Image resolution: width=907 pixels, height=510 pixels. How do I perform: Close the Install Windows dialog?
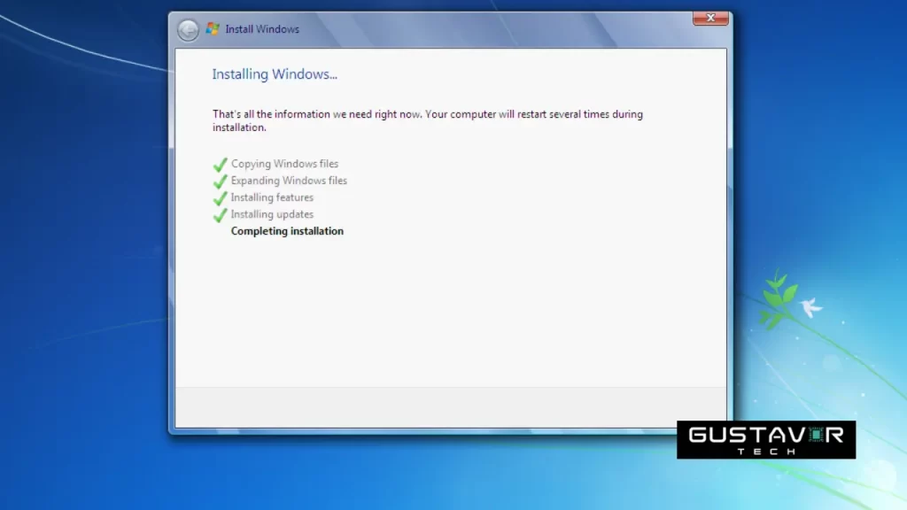pyautogui.click(x=709, y=18)
